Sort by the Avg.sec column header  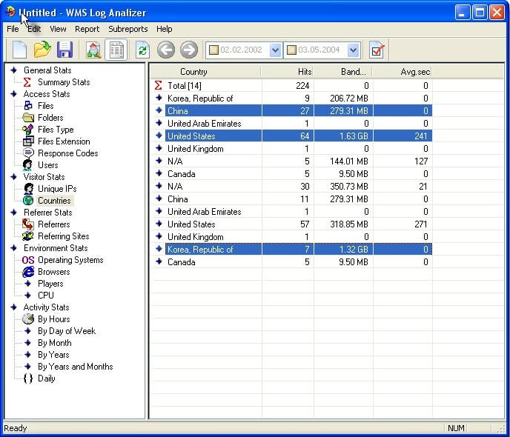click(x=402, y=72)
